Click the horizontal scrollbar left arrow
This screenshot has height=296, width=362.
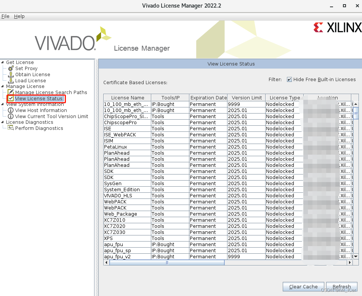(x=106, y=262)
